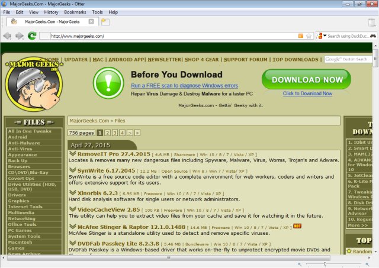Open the search engine dropdown arrow

[325, 36]
